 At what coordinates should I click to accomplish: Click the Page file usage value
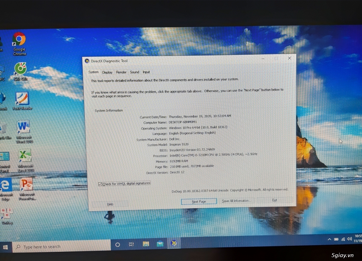click(x=192, y=166)
